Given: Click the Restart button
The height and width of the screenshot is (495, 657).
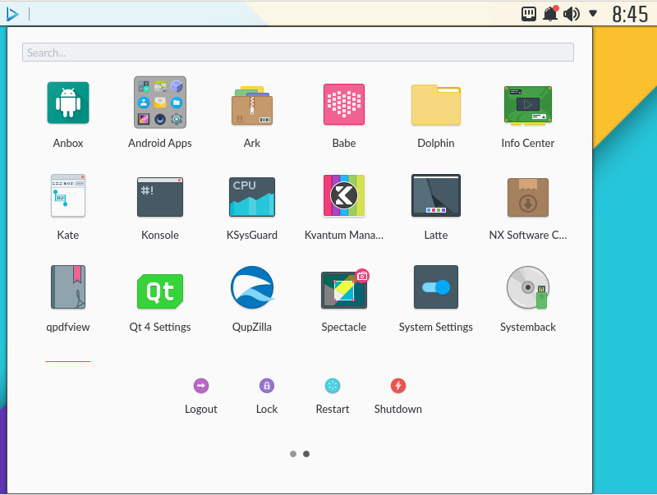Looking at the screenshot, I should tap(333, 386).
